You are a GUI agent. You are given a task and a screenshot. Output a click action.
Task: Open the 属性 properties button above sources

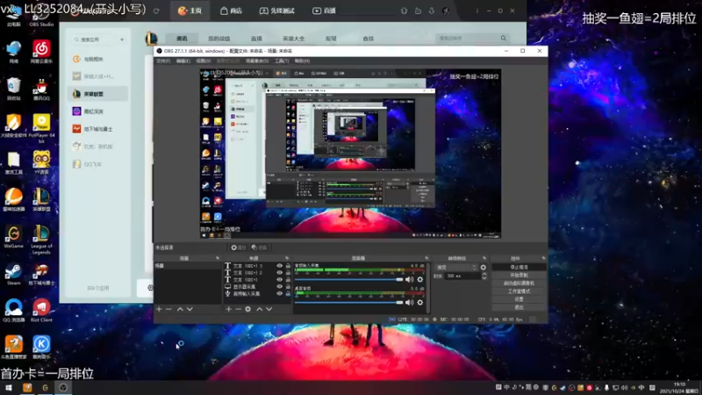[238, 248]
